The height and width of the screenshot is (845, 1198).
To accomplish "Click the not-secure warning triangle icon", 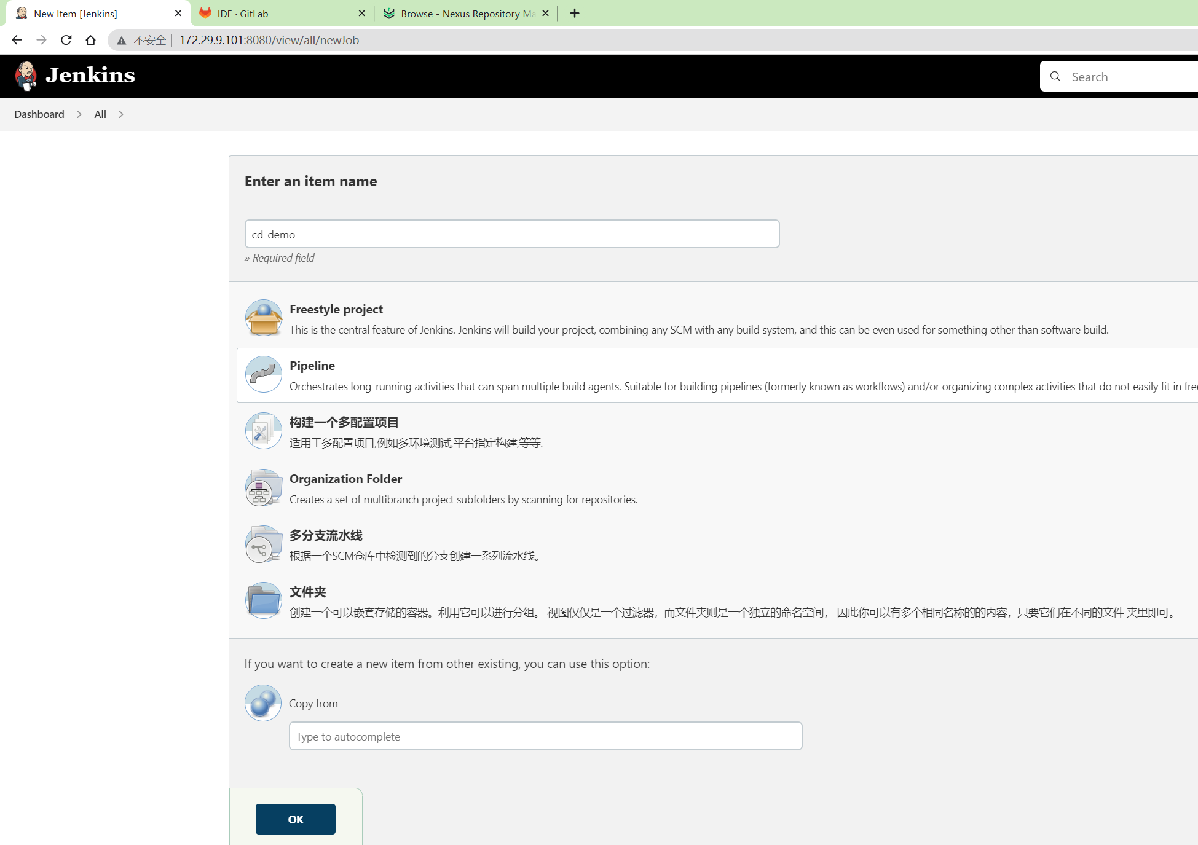I will [122, 41].
